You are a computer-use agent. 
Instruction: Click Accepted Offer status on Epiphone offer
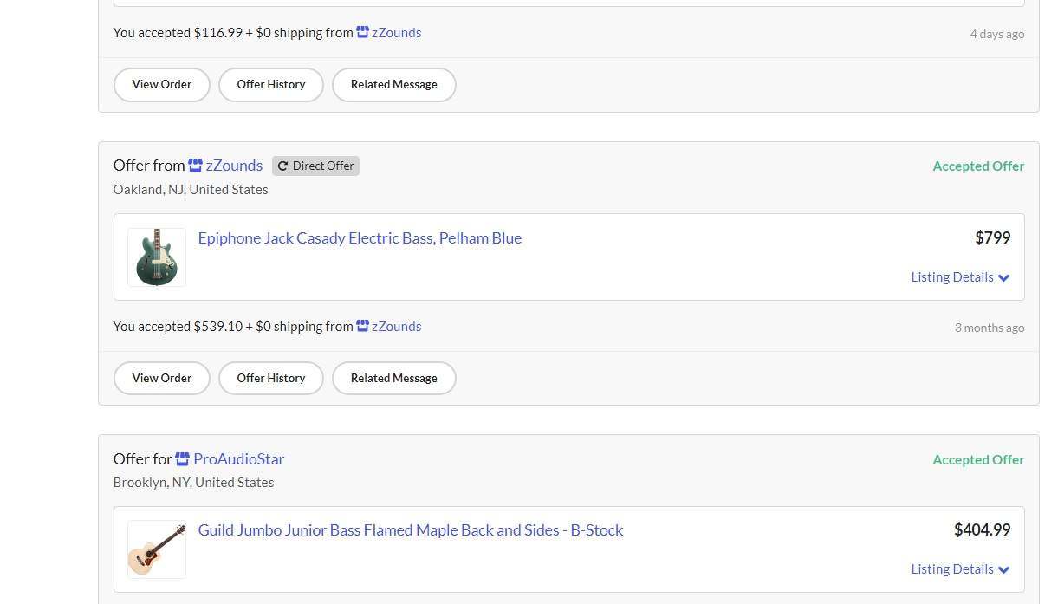coord(978,166)
